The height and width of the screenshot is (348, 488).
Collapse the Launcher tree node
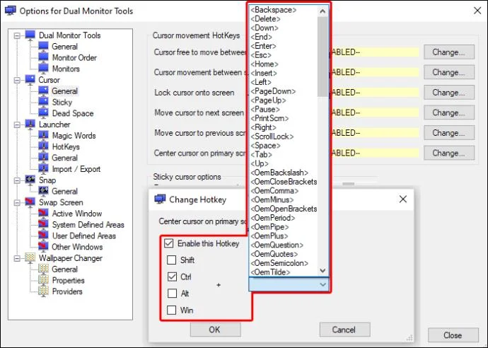pos(17,124)
